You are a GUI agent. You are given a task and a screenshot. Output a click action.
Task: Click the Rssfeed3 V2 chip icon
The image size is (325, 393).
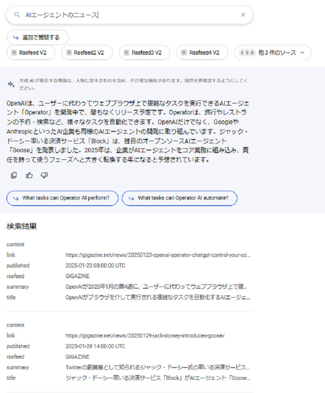point(127,53)
